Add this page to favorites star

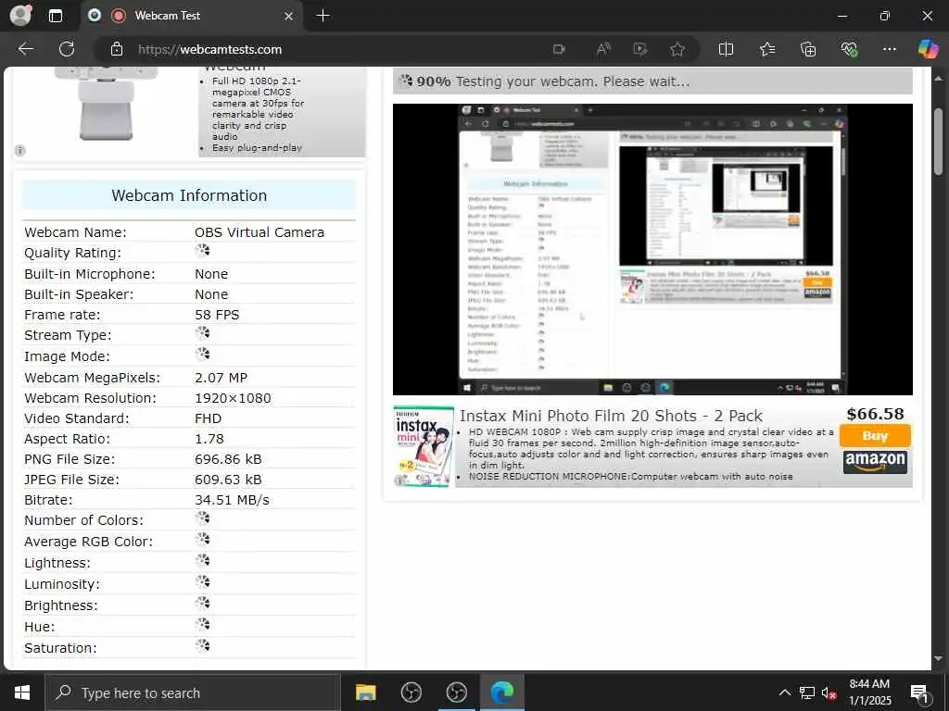(677, 50)
